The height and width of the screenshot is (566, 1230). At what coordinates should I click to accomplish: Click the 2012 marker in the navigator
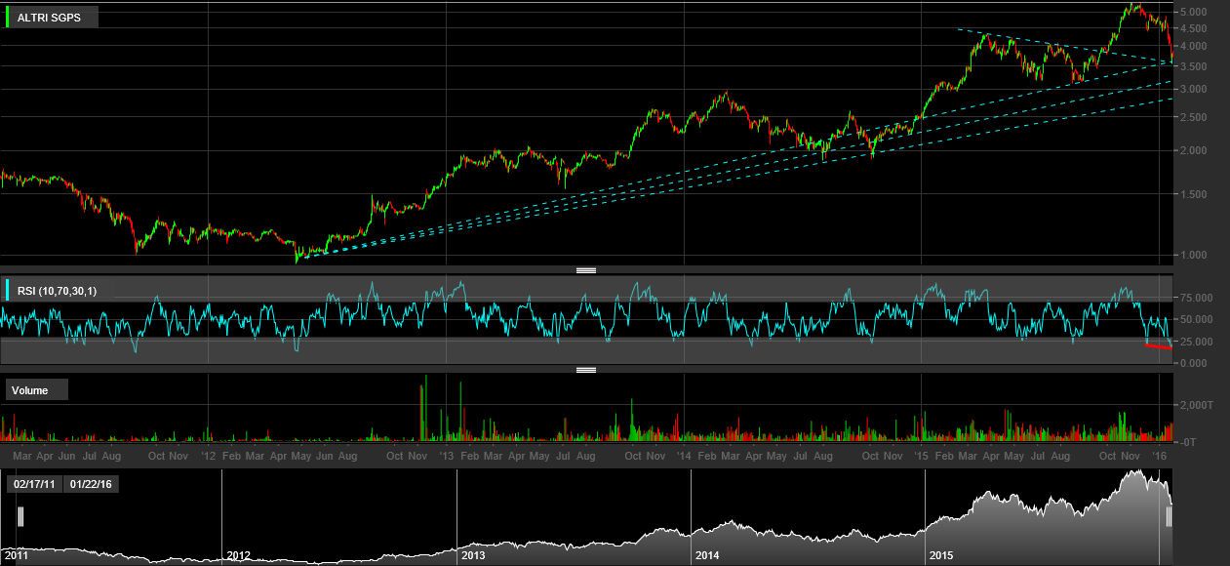click(x=238, y=555)
